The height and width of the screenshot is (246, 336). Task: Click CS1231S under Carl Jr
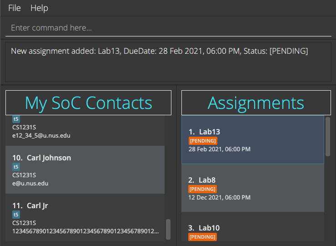[x=24, y=223]
